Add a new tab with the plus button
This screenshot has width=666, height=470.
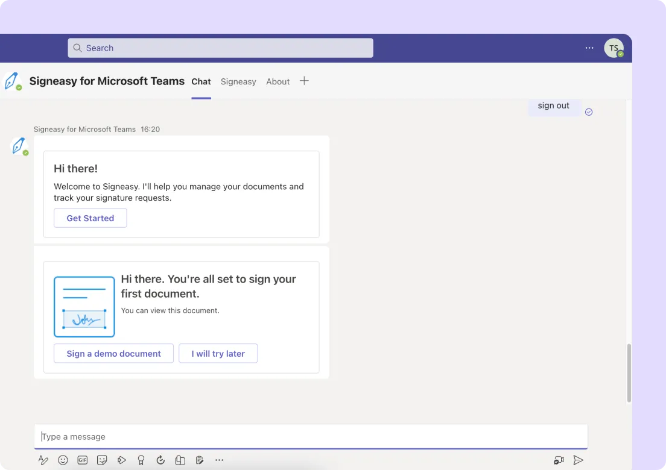tap(304, 80)
